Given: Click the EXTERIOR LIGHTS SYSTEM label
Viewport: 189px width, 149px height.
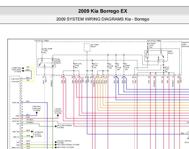Looking at the screenshot, I should 39,134.
